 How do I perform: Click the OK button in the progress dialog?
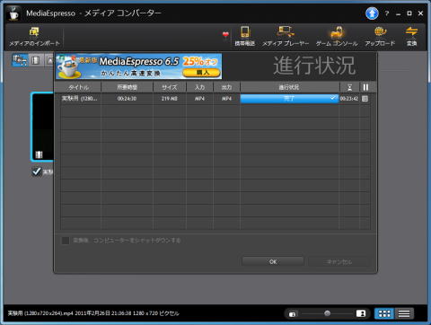pyautogui.click(x=273, y=261)
